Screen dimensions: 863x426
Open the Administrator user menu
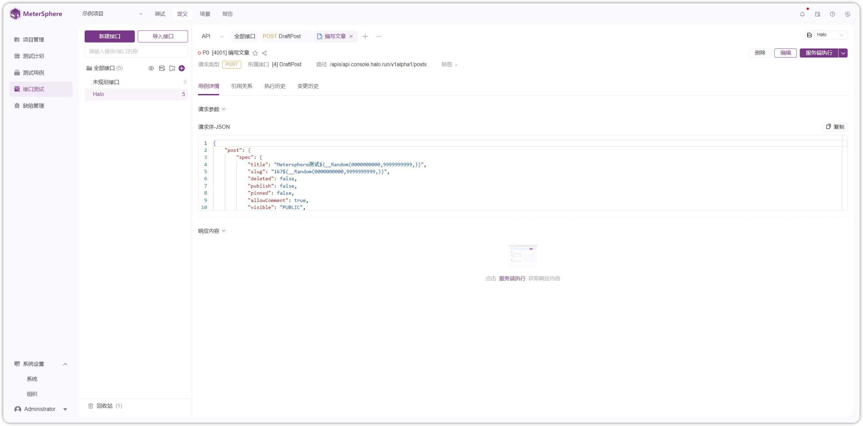click(41, 409)
